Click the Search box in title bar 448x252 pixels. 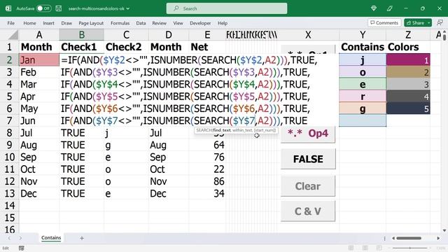point(227,8)
